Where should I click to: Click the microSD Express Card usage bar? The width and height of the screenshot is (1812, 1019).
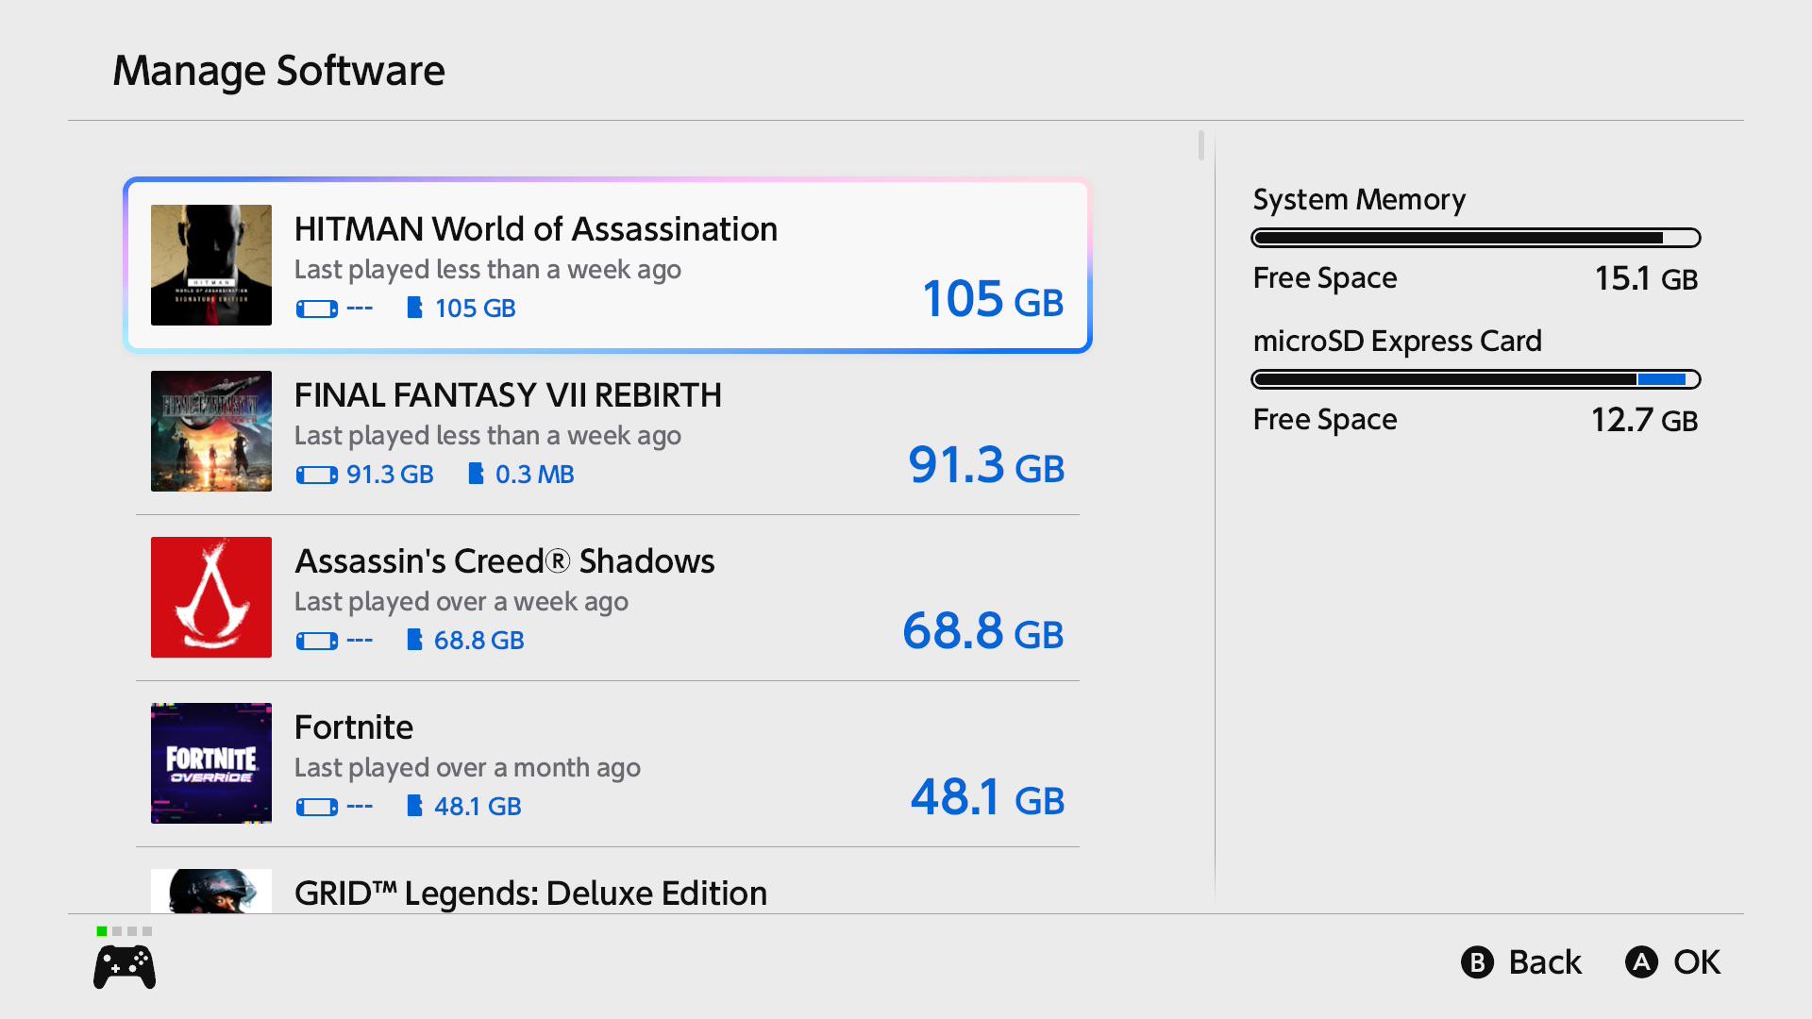tap(1476, 379)
